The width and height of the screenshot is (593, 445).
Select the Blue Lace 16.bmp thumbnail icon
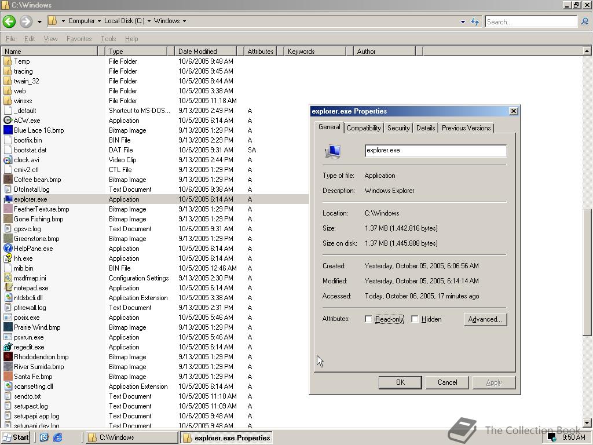[8, 130]
